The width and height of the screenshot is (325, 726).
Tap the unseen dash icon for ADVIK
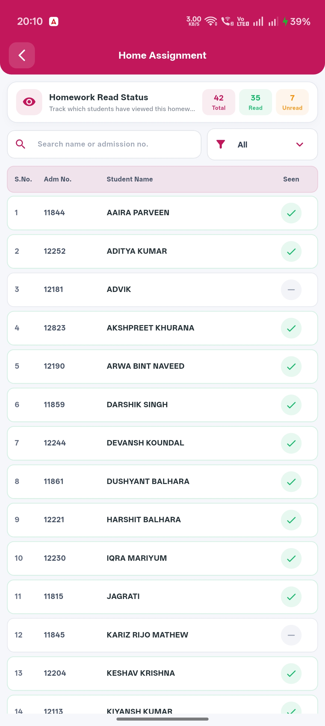point(291,290)
